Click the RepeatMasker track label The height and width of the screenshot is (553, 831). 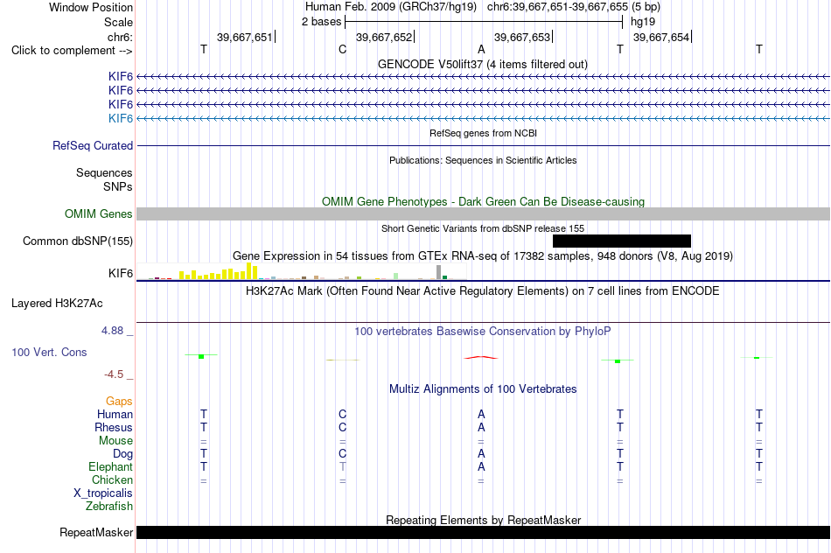tap(96, 532)
